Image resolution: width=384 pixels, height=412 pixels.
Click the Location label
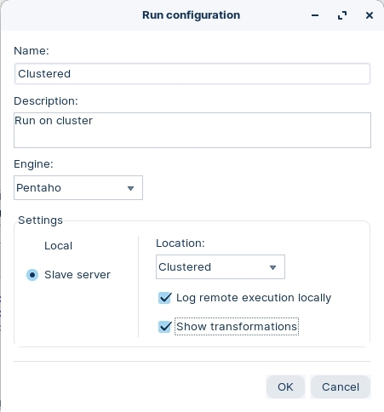click(x=181, y=243)
